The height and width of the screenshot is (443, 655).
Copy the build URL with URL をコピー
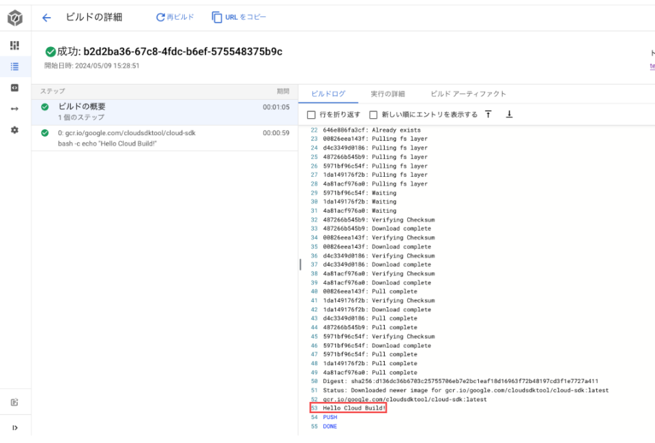pos(240,18)
